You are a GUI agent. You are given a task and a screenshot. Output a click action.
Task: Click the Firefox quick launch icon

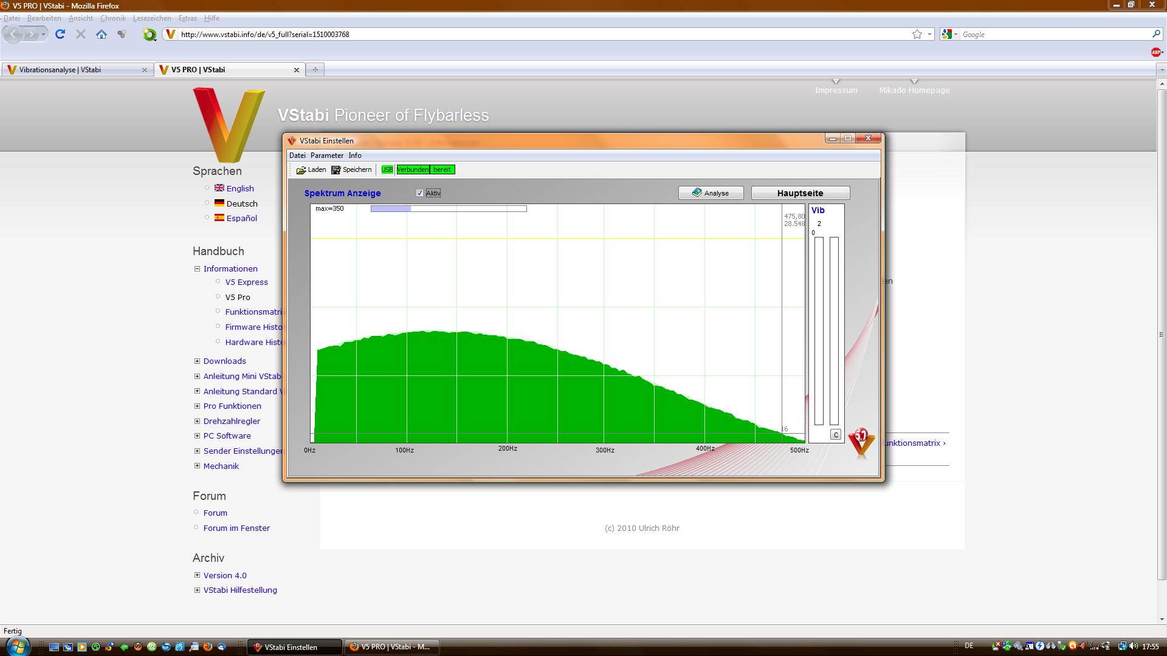pos(208,647)
